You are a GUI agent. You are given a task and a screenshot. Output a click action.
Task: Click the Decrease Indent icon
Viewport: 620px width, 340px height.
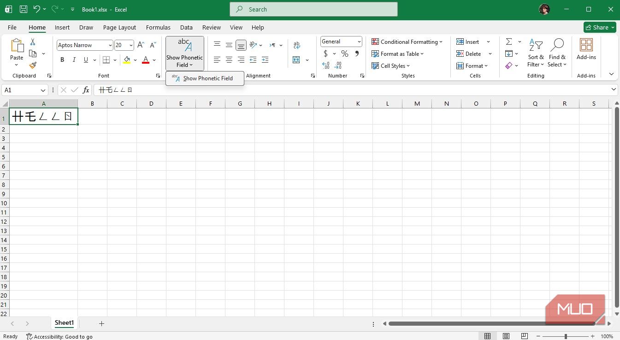pyautogui.click(x=253, y=60)
